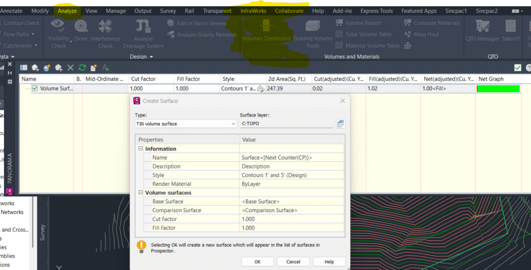Screen dimensions: 531x270
Task: Select the <Comparison Surface> value cell
Action: [x=292, y=210]
